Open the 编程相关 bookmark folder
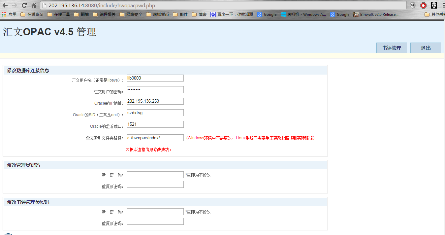This screenshot has width=445, height=235. [104, 15]
